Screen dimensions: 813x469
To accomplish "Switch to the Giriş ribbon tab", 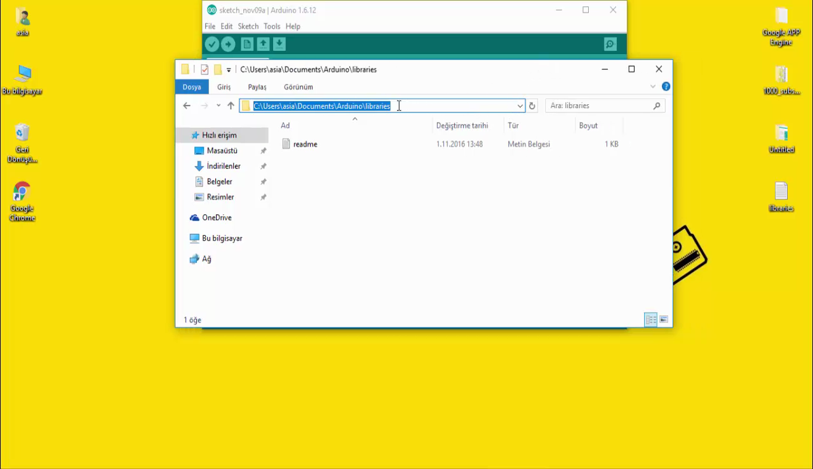I will 224,87.
